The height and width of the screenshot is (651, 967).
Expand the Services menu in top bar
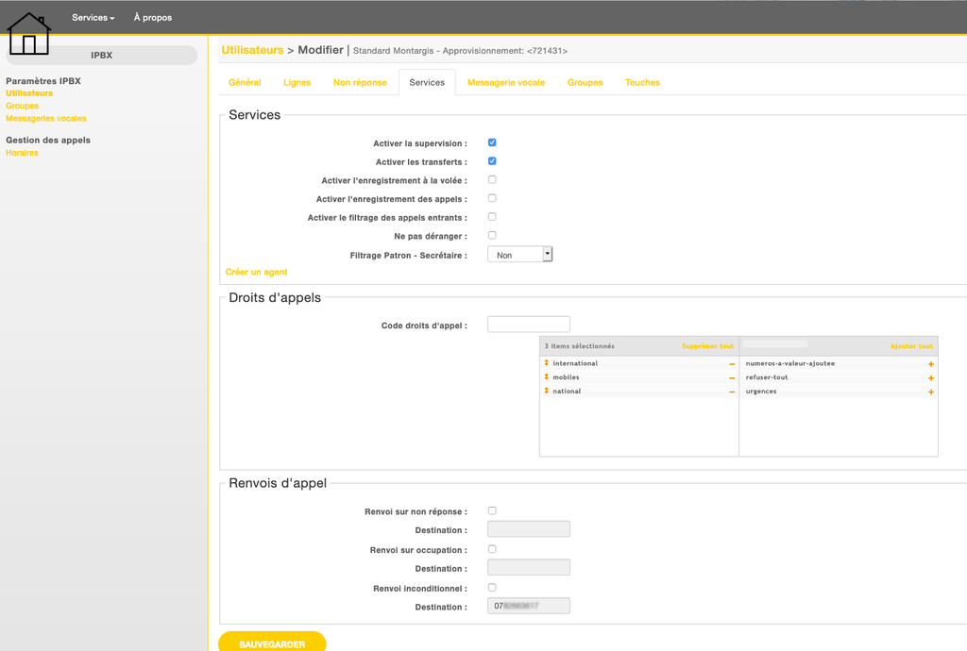(93, 17)
